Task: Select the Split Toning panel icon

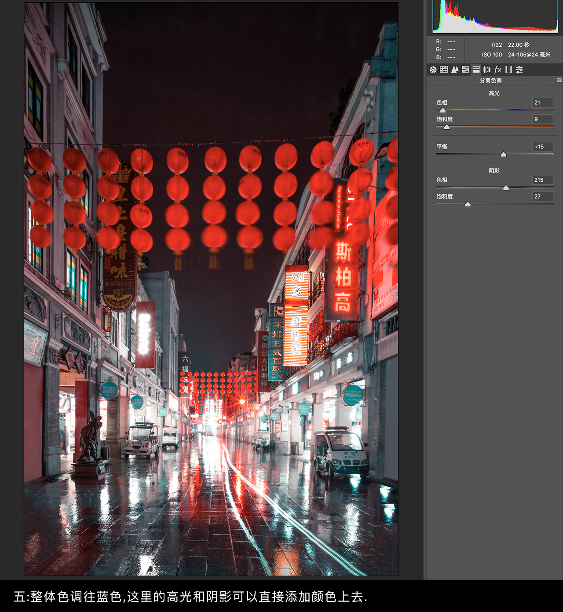Action: pyautogui.click(x=476, y=70)
